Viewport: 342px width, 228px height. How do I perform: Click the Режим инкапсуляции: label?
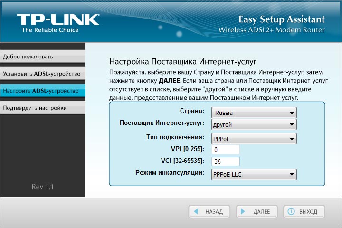tap(170, 172)
